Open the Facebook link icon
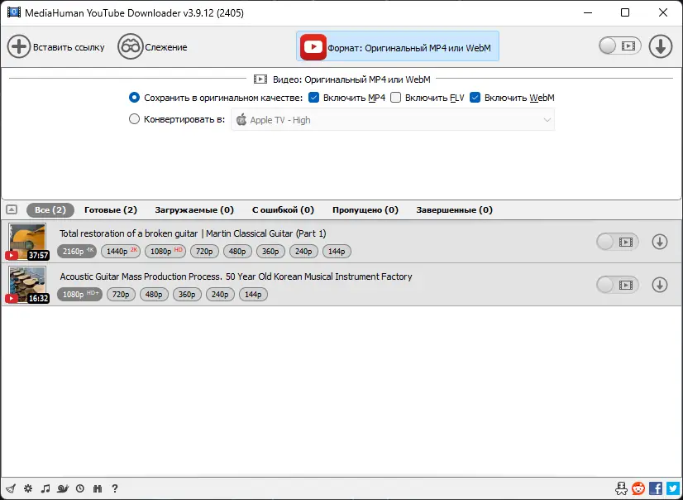 (656, 488)
